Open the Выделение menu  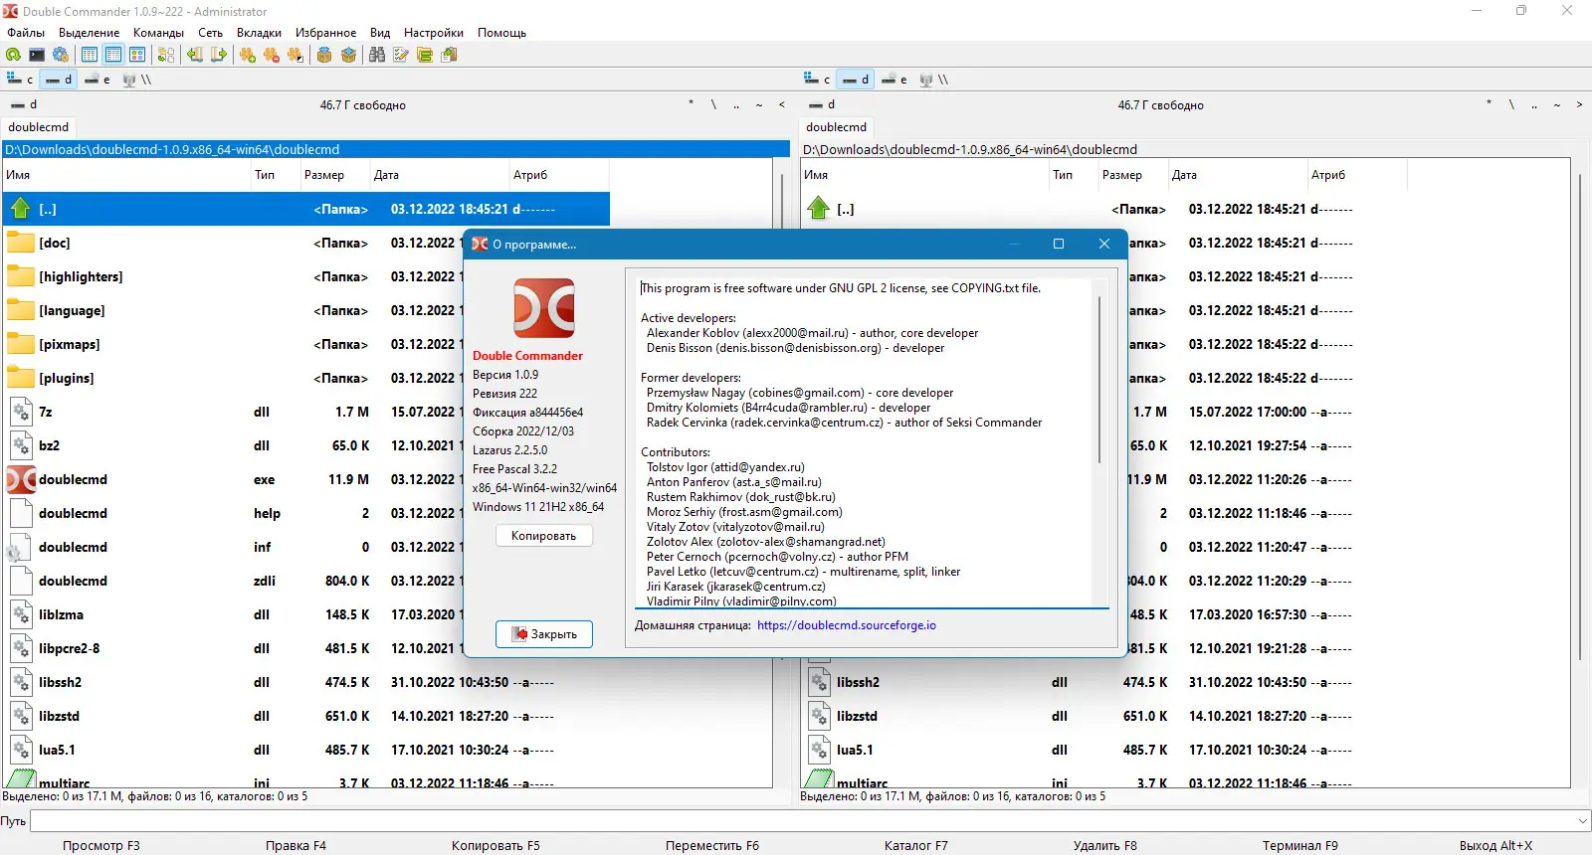(89, 33)
